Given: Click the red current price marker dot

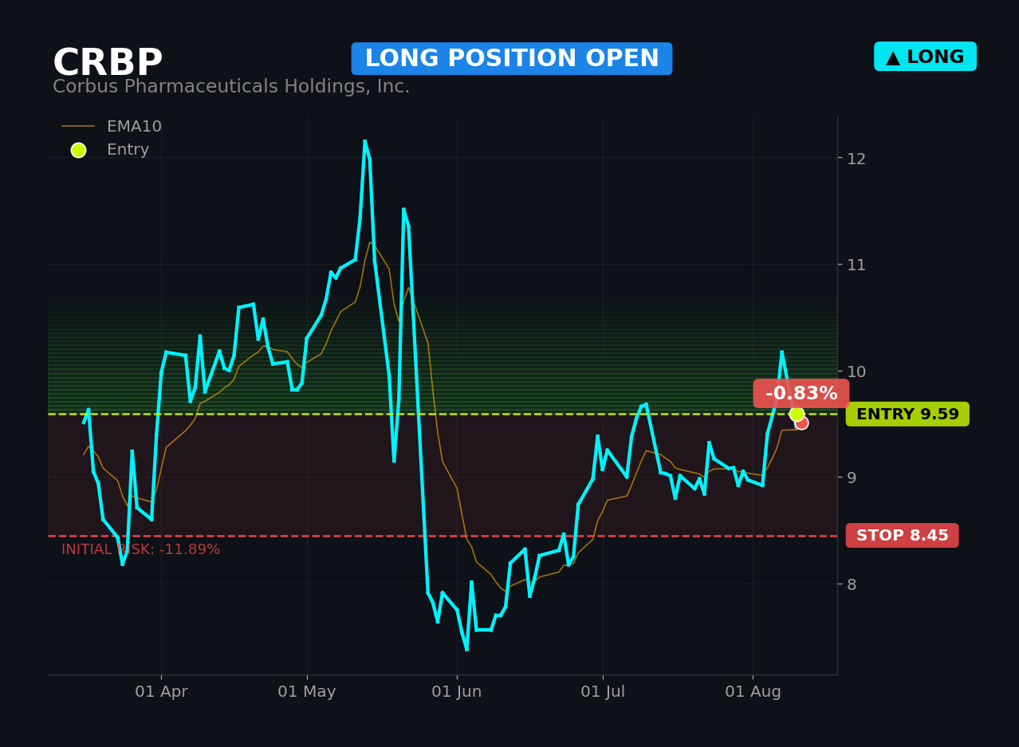Looking at the screenshot, I should 802,423.
